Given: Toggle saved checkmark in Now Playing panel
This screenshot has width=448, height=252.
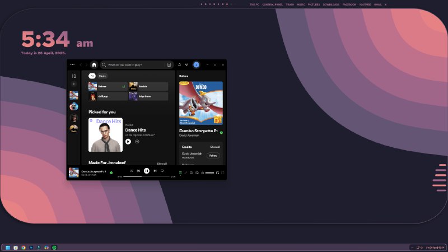Looking at the screenshot, I should (x=221, y=133).
